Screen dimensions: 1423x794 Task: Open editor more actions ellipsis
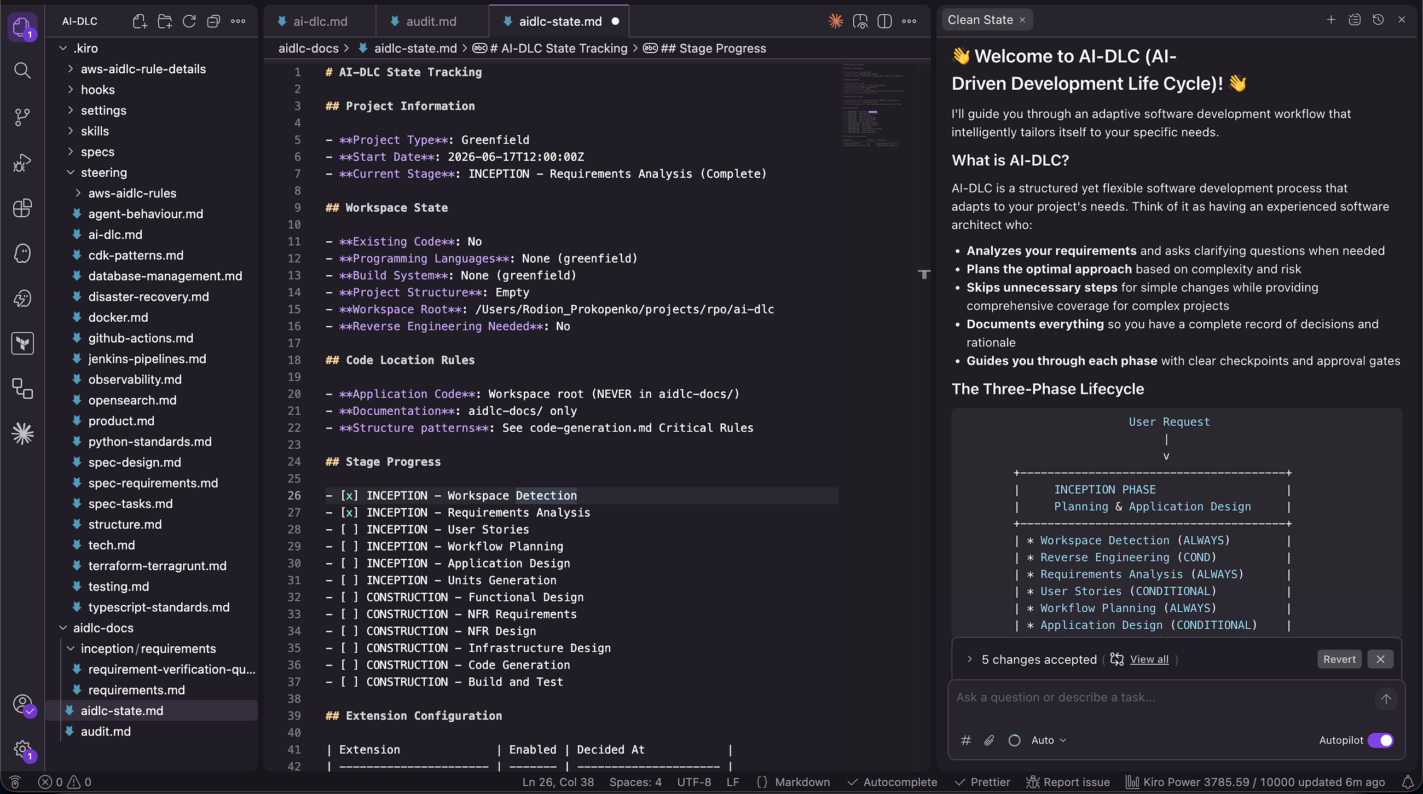pos(909,21)
